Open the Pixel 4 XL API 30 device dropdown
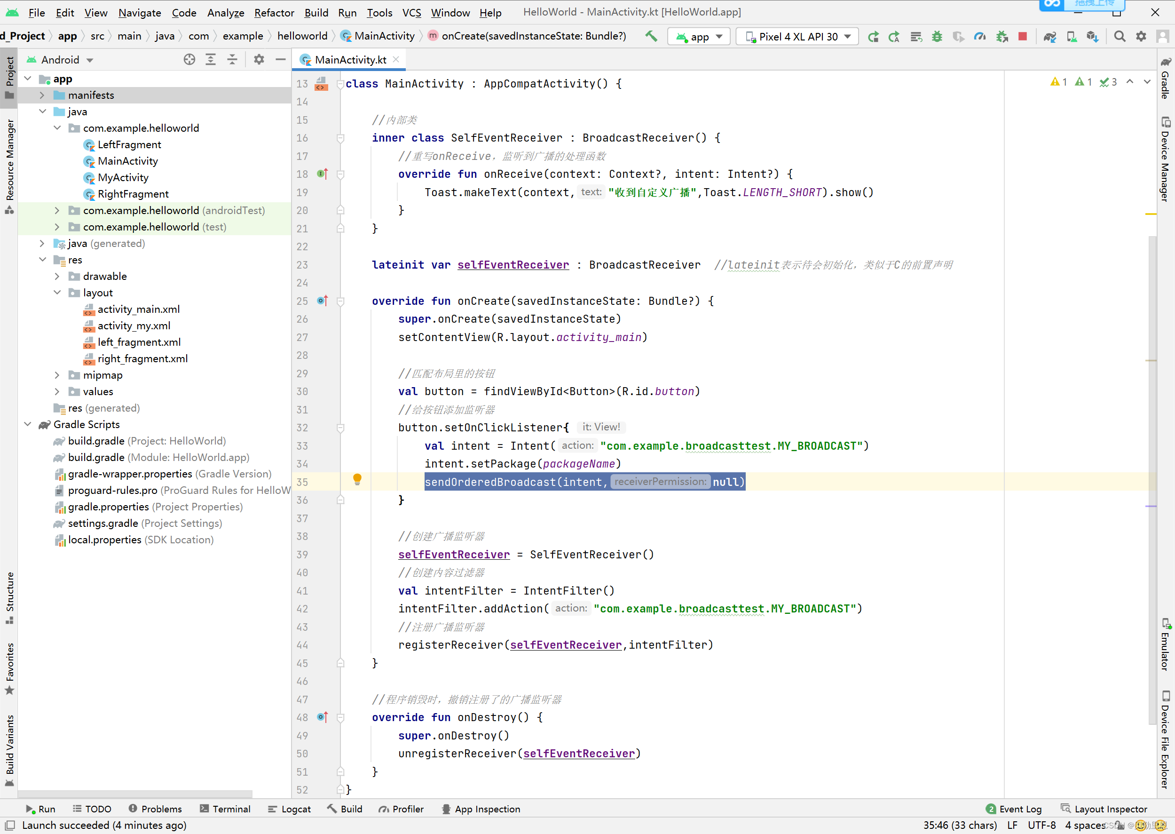This screenshot has width=1175, height=834. pos(797,37)
